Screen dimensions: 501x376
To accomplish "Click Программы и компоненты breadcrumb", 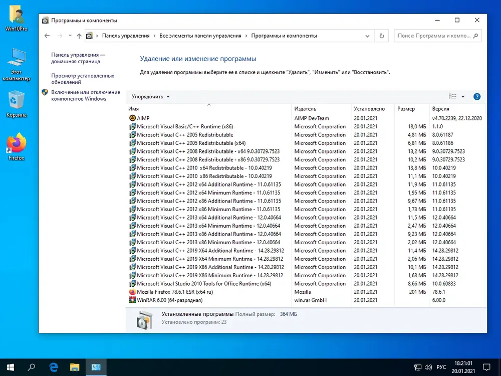I will pyautogui.click(x=284, y=36).
